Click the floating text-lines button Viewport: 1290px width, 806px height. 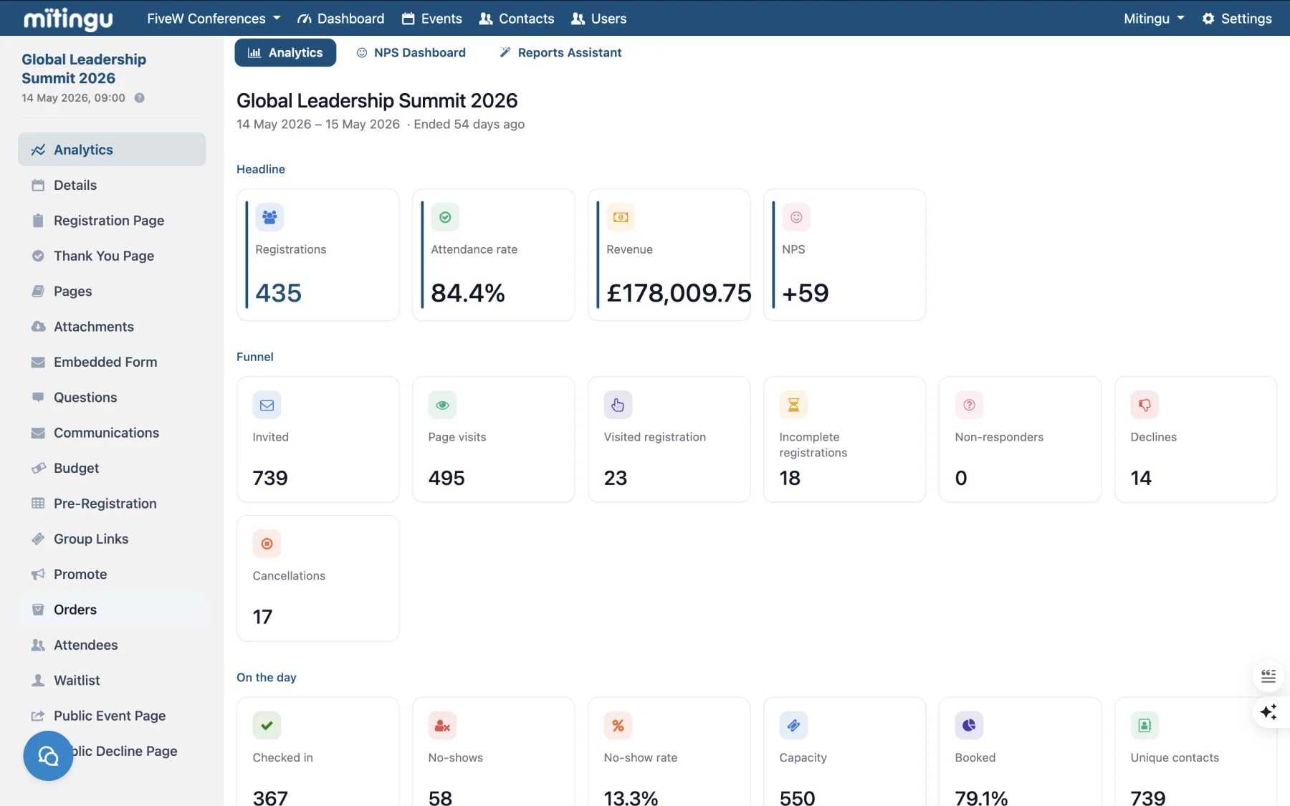tap(1268, 676)
